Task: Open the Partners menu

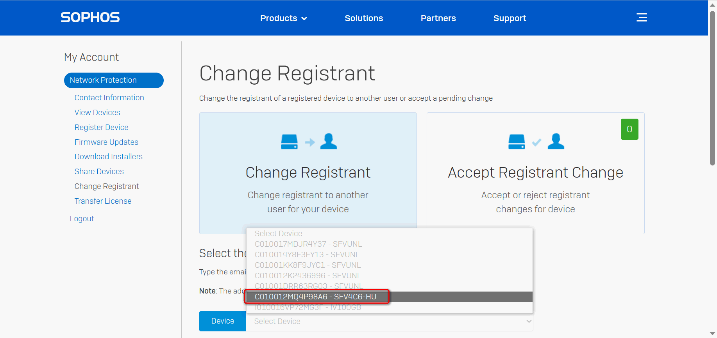Action: [x=438, y=18]
